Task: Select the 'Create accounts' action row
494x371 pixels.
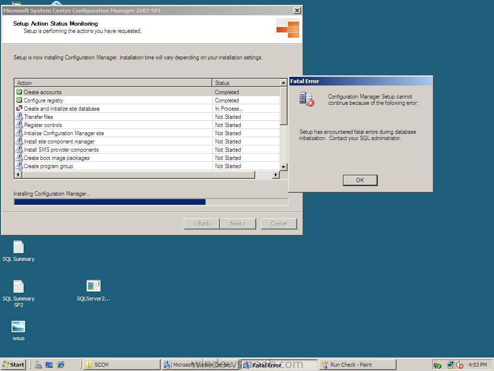Action: 147,92
